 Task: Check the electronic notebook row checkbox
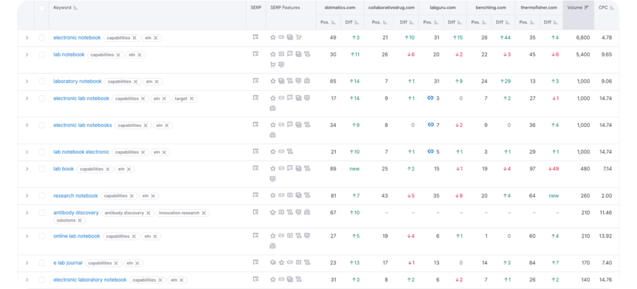point(42,37)
